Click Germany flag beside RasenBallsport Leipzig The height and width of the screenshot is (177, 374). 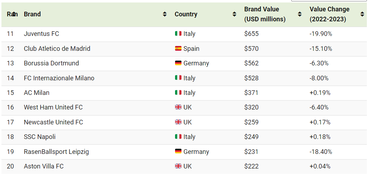click(178, 151)
